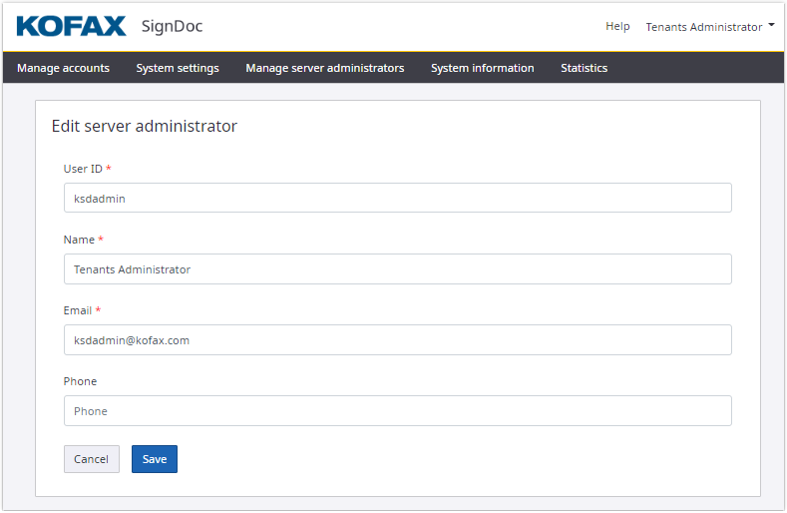This screenshot has width=787, height=513.
Task: Switch to the Statistics section
Action: (584, 68)
